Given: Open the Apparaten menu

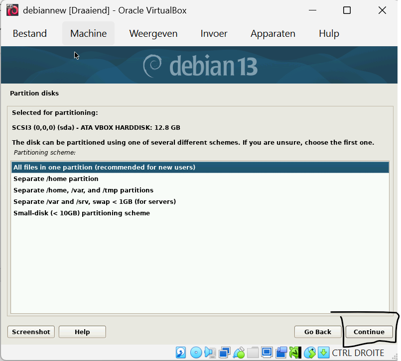Looking at the screenshot, I should (273, 33).
